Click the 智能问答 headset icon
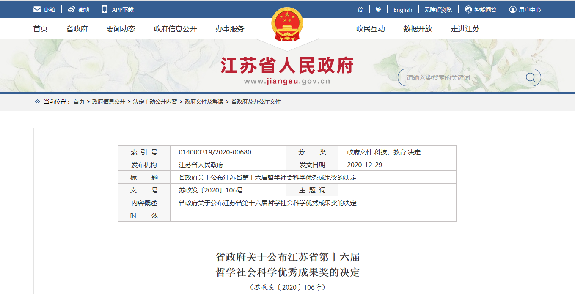Screen dimensions: 575x294 pyautogui.click(x=468, y=9)
